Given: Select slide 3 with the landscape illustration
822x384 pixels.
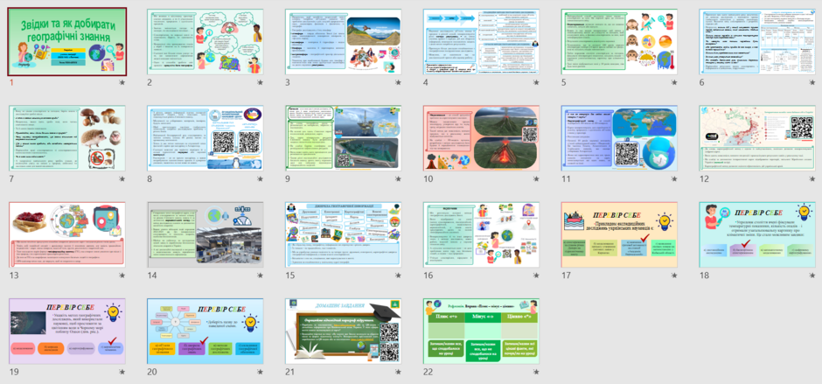Looking at the screenshot, I should coord(344,42).
